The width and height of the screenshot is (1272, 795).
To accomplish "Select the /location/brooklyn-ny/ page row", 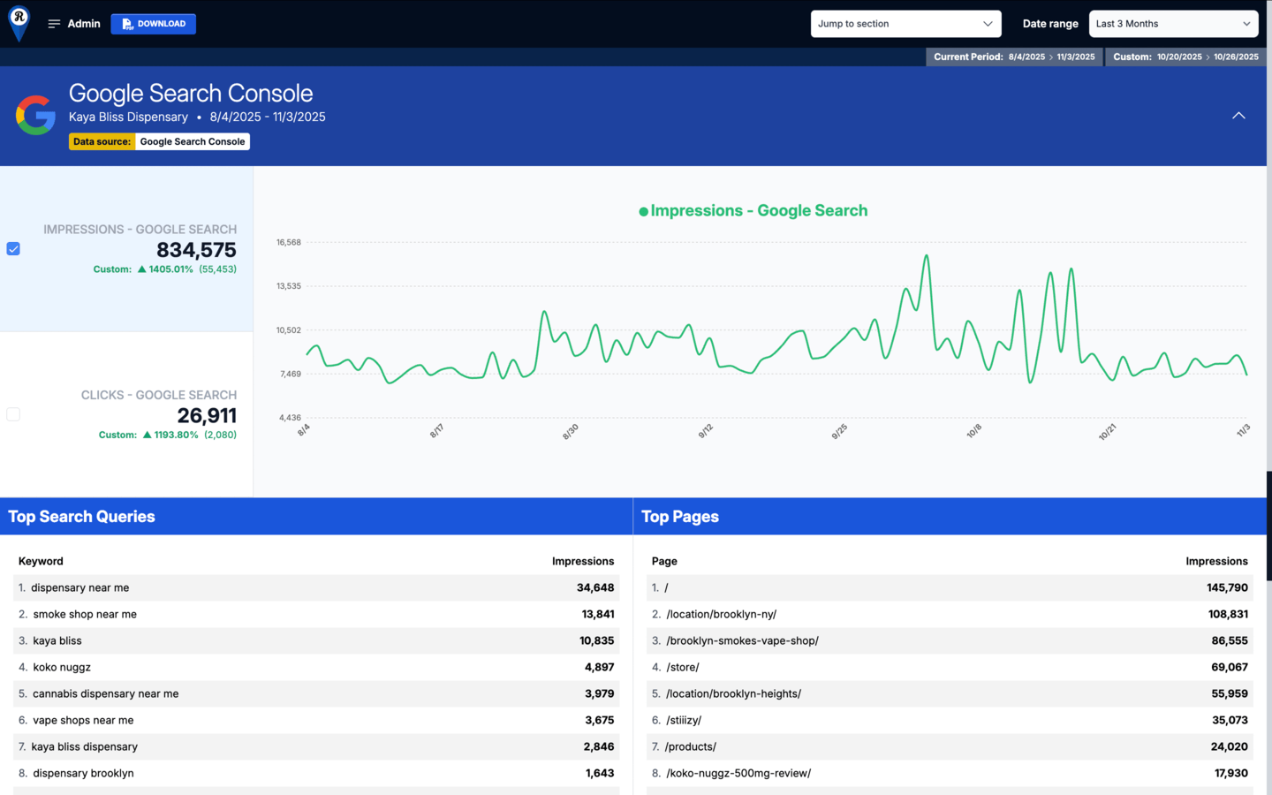I will (950, 614).
